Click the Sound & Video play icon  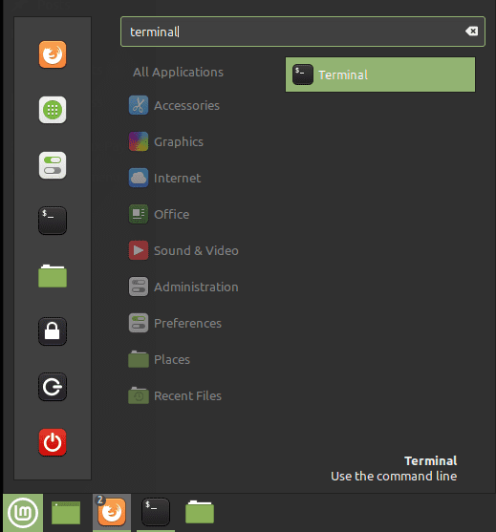pos(139,250)
